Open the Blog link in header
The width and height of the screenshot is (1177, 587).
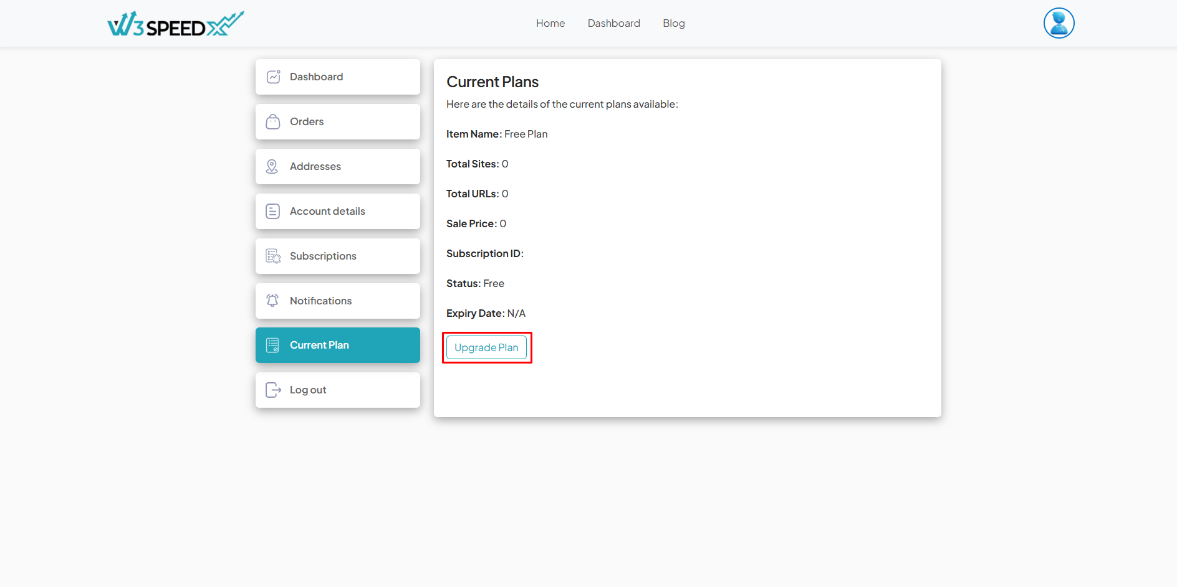673,23
